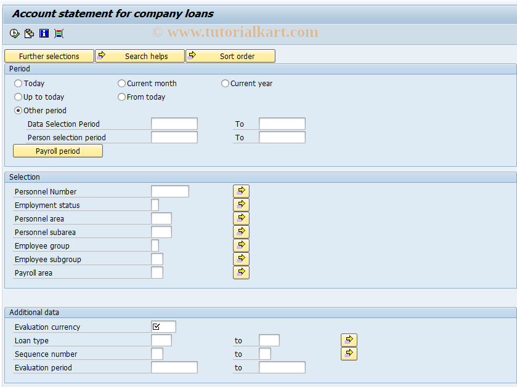Image resolution: width=517 pixels, height=387 pixels.
Task: Click the Loan type from field
Action: [161, 340]
